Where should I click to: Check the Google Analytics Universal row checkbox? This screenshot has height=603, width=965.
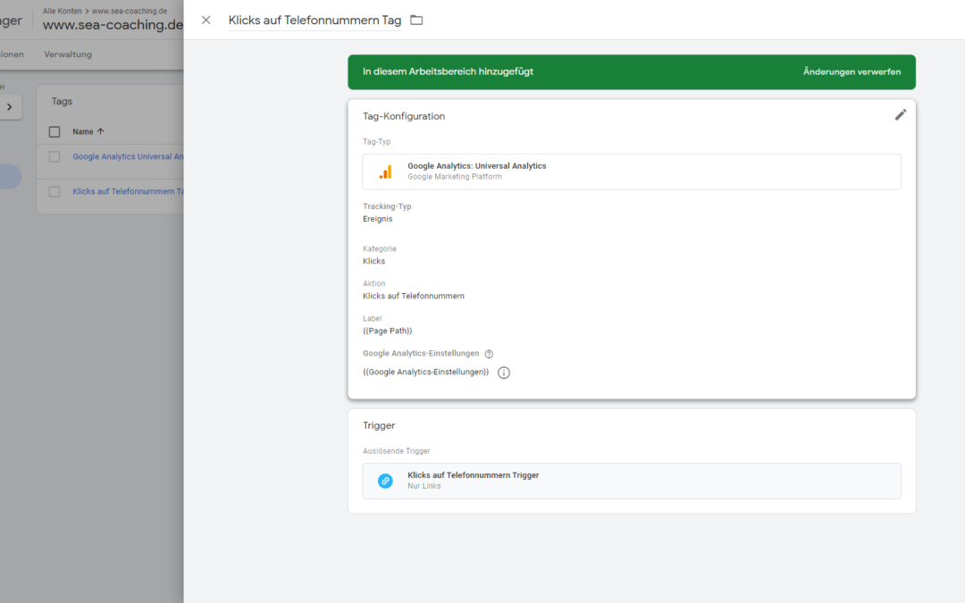click(x=55, y=157)
